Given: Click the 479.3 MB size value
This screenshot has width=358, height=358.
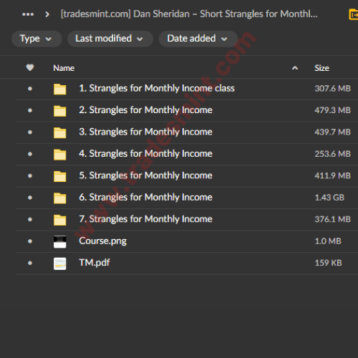Looking at the screenshot, I should (332, 110).
